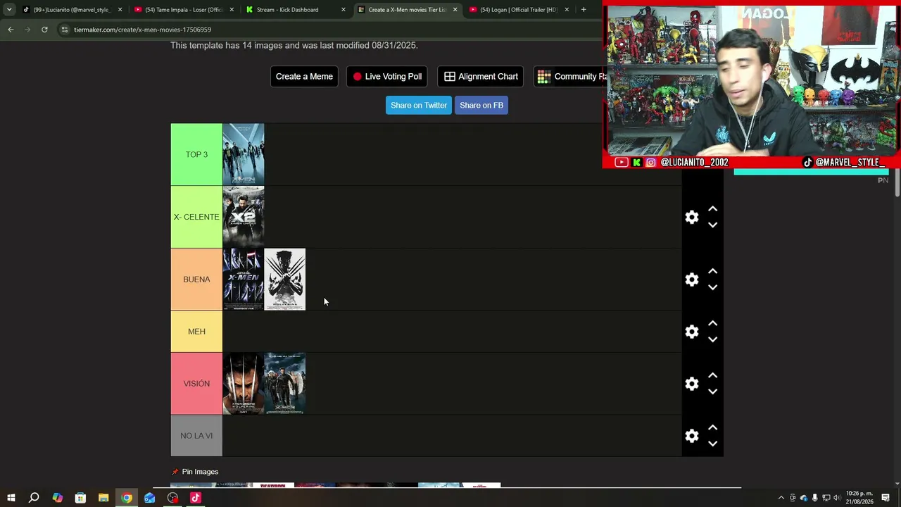
Task: Select the X2 poster in X- CELENTE
Action: click(244, 217)
